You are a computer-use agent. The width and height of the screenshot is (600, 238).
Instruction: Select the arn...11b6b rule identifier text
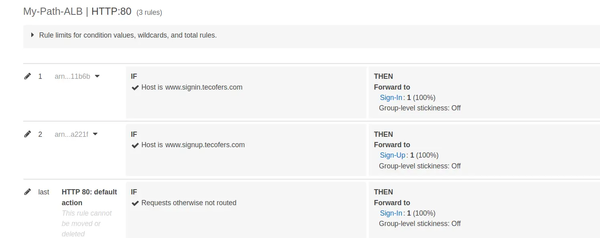point(72,76)
